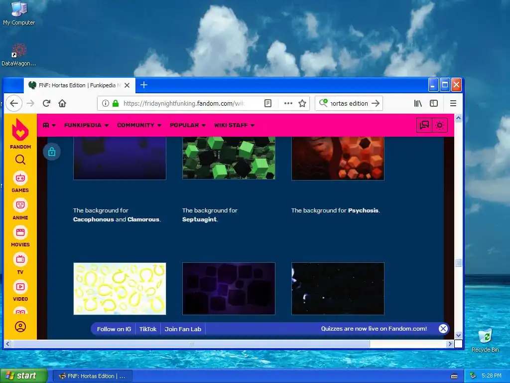
Task: Open the user profile avatar icon
Action: [20, 327]
